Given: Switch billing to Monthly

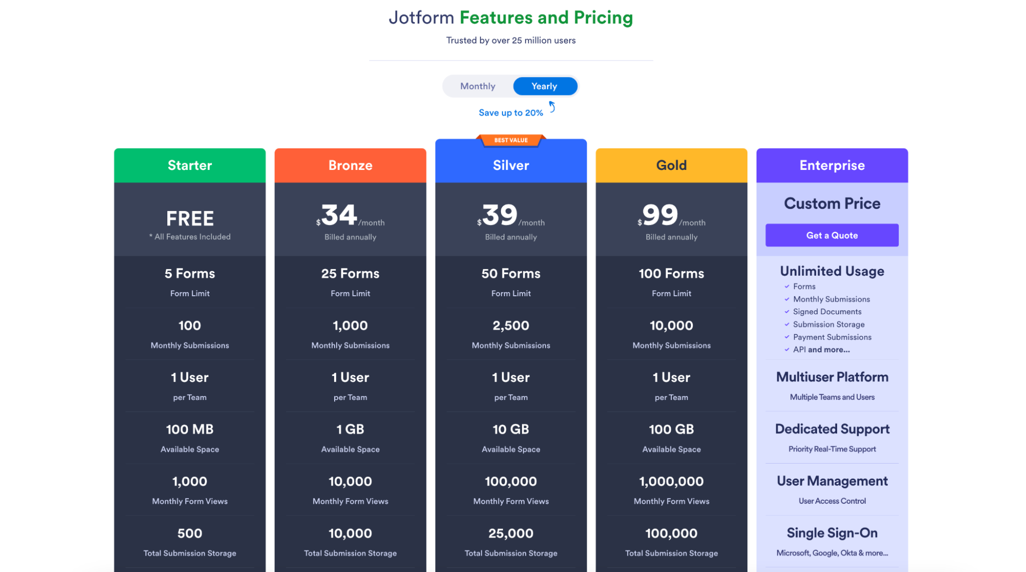Looking at the screenshot, I should pos(477,86).
